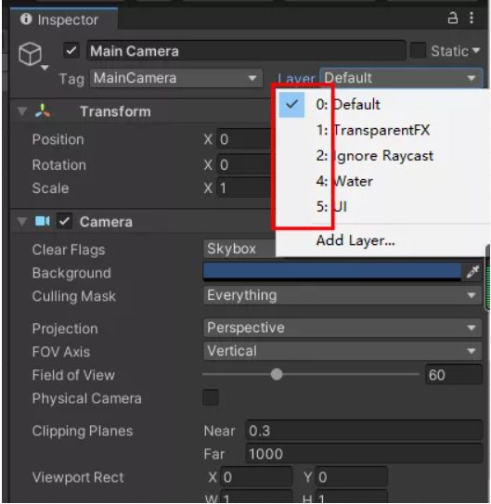Click the Background color swatch
491x504 pixels.
tap(332, 272)
